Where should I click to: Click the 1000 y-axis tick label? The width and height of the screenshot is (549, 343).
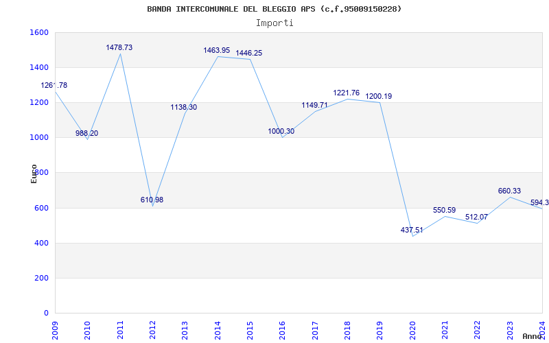click(39, 138)
